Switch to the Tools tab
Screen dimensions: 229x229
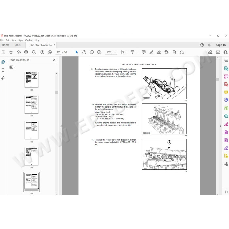(x=17, y=45)
